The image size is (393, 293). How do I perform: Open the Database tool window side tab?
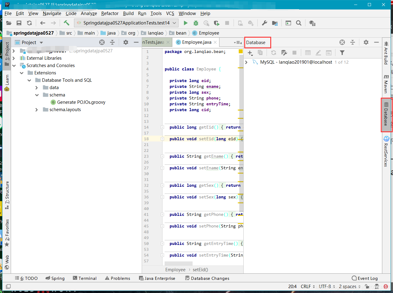[386, 115]
